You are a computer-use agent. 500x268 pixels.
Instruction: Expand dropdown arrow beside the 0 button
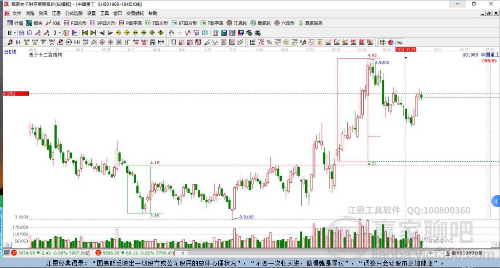pyautogui.click(x=60, y=33)
